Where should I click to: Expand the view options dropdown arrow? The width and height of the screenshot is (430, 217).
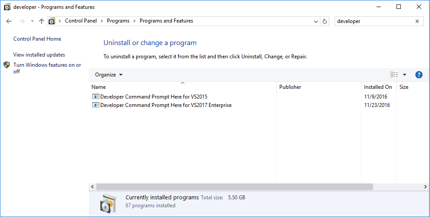tap(404, 75)
